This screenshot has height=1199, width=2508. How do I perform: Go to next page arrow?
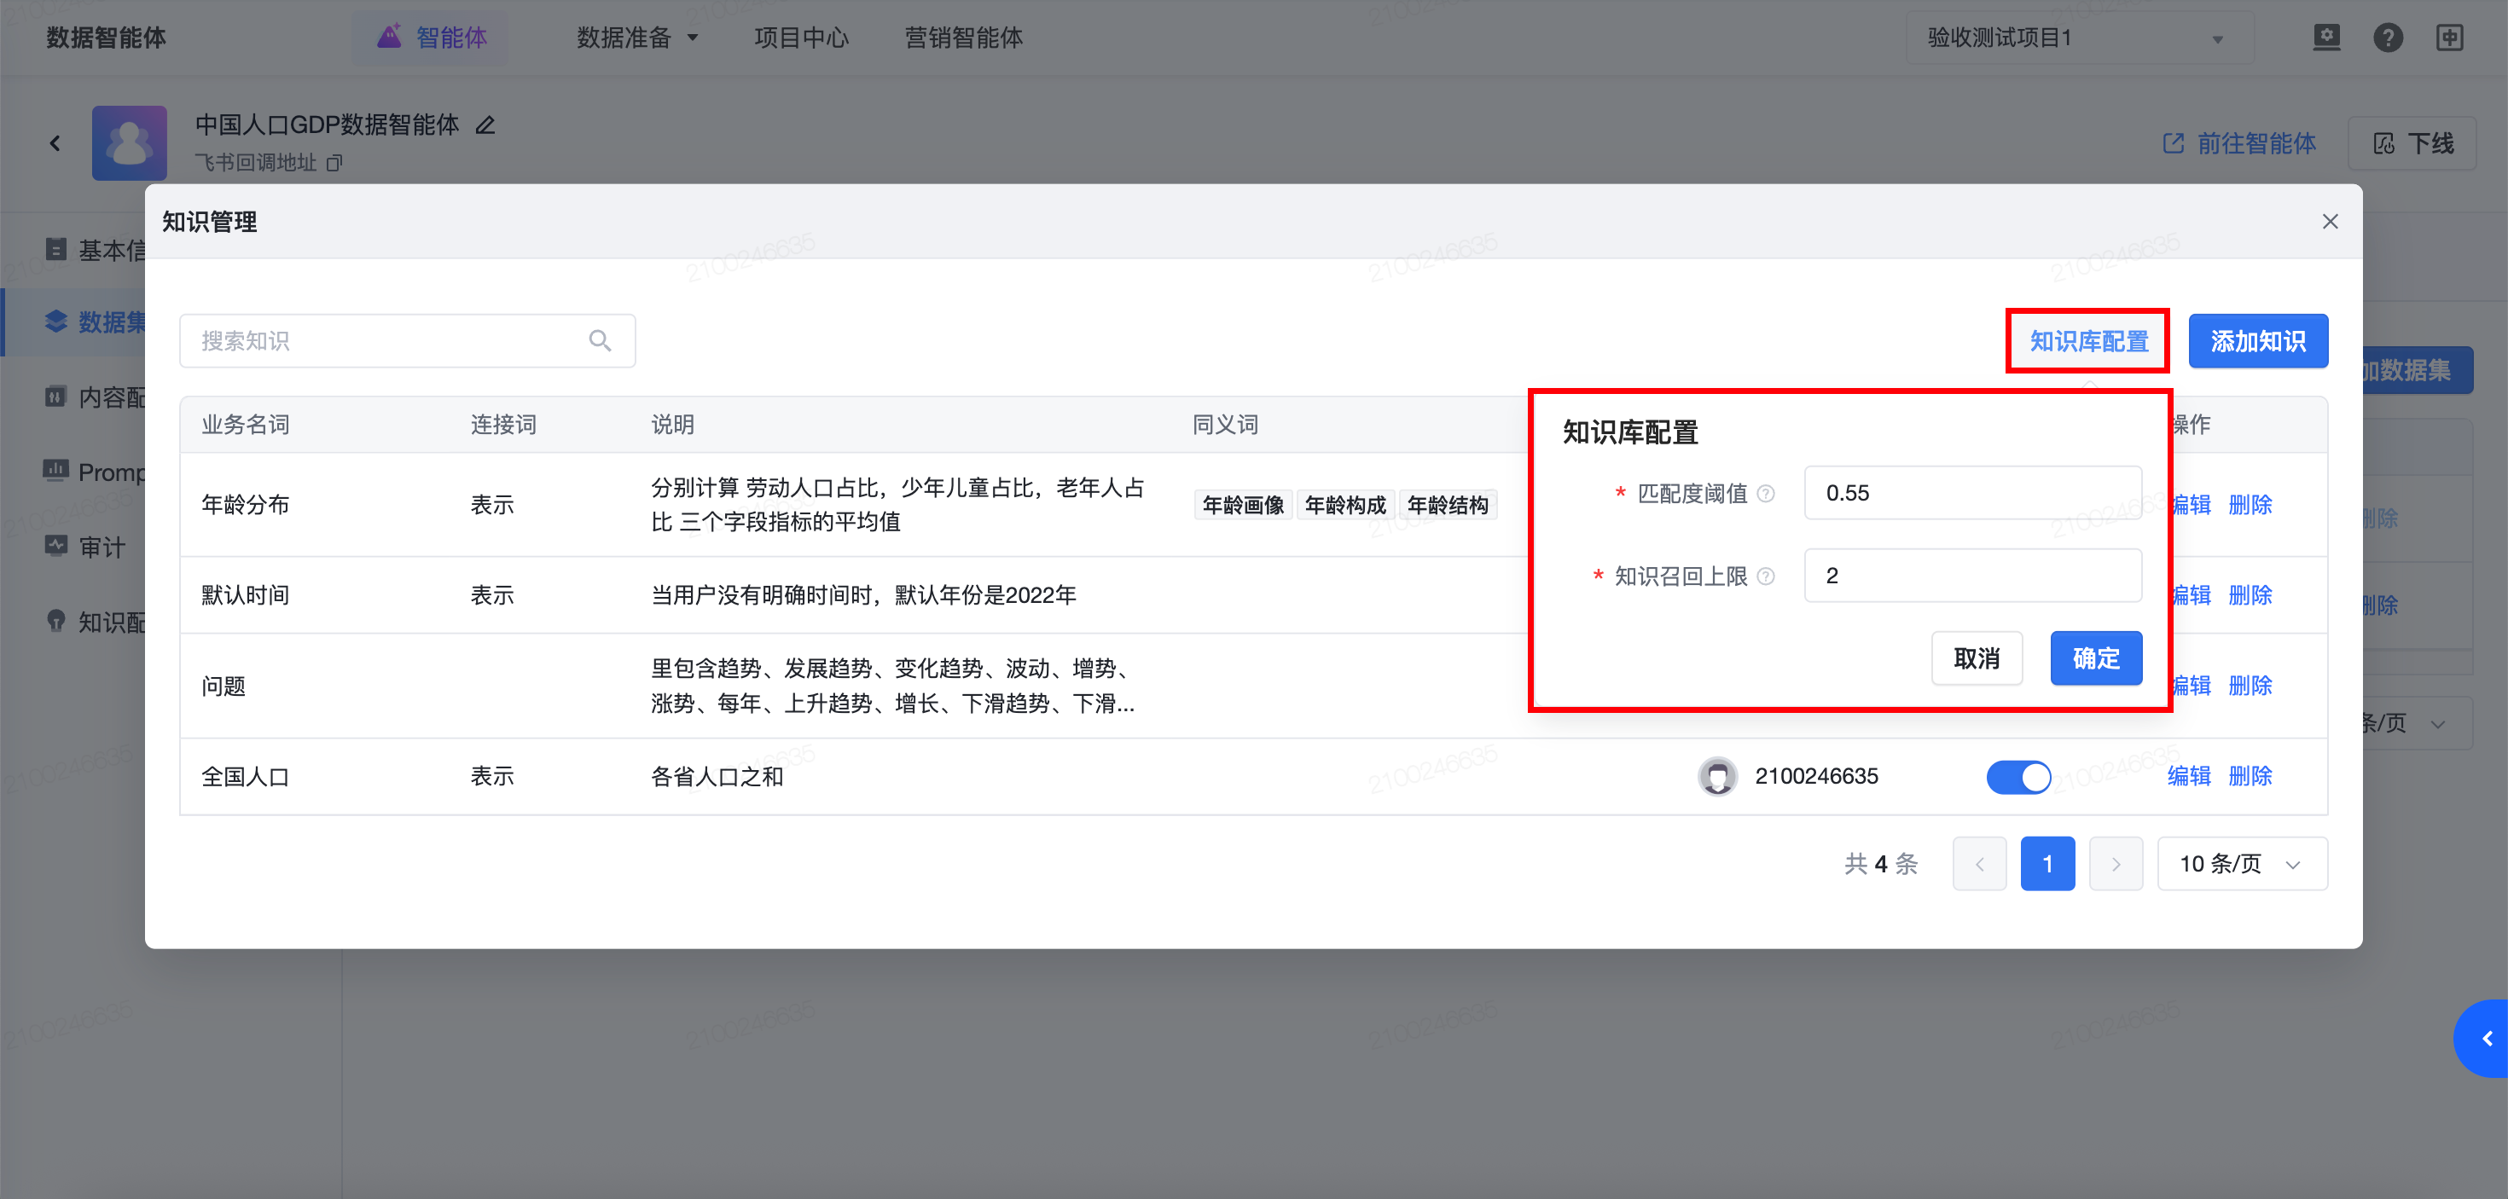click(x=2116, y=864)
